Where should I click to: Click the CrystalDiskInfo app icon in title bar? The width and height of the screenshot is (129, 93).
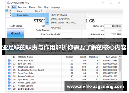pos(8,3)
